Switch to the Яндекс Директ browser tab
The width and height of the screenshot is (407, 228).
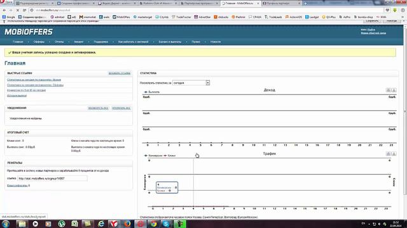[117, 3]
